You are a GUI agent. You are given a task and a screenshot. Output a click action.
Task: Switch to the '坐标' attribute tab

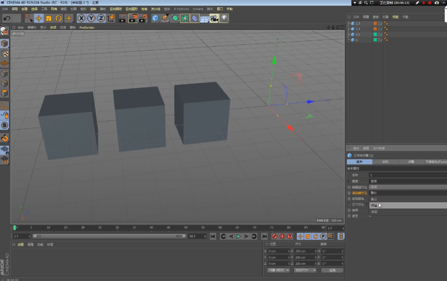385,162
